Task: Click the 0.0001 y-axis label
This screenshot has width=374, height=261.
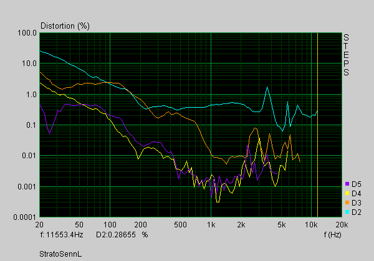Action: click(x=24, y=217)
